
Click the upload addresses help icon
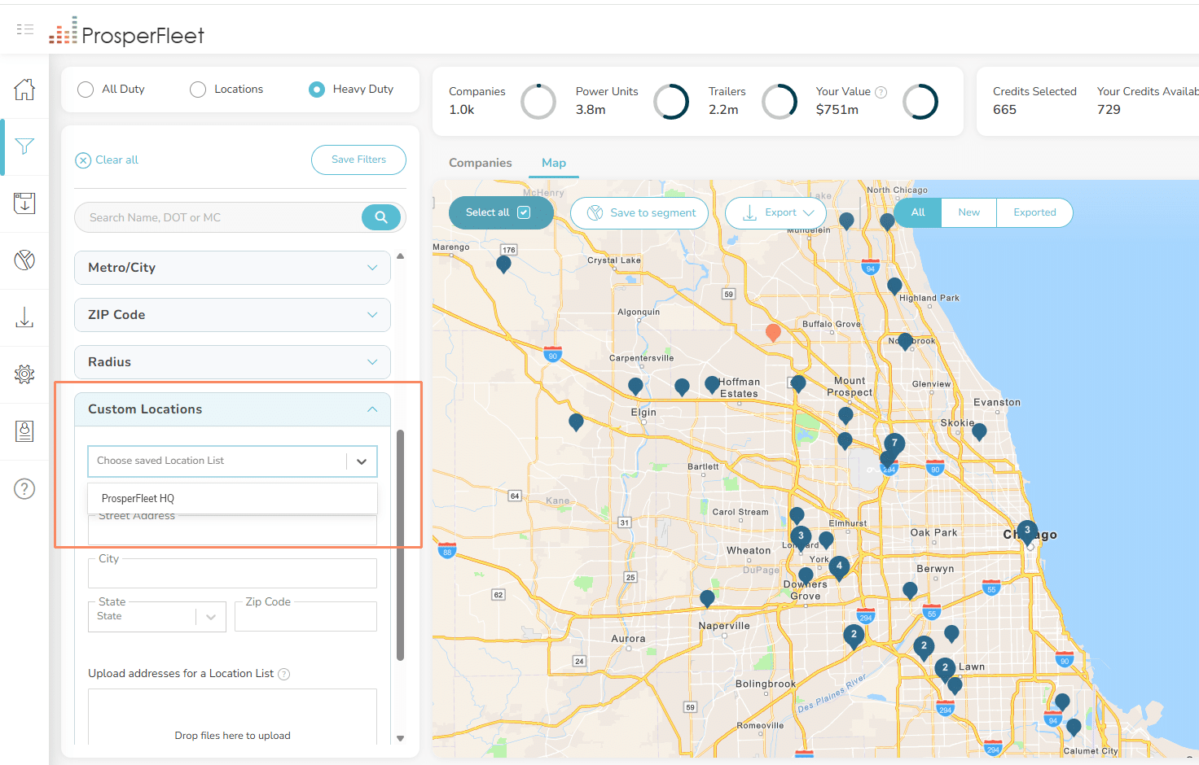coord(284,674)
